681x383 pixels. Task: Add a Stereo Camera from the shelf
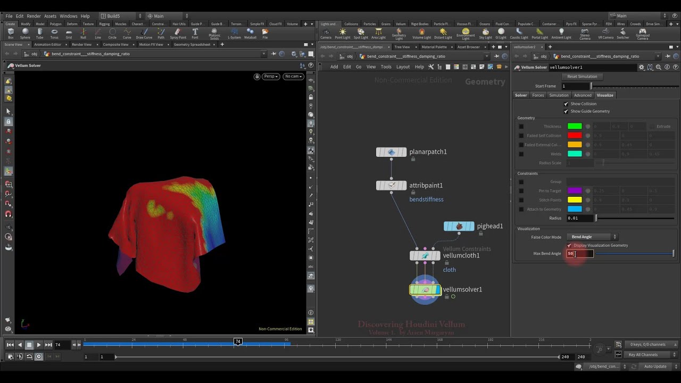(x=585, y=34)
